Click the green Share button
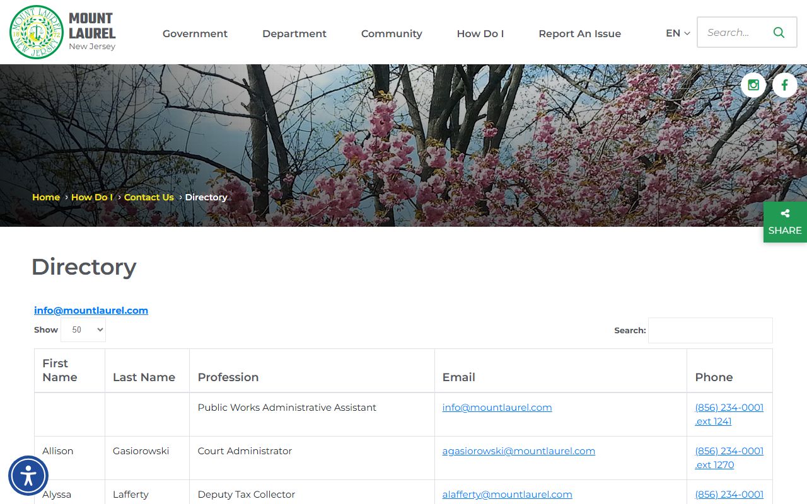Image resolution: width=807 pixels, height=504 pixels. [785, 222]
